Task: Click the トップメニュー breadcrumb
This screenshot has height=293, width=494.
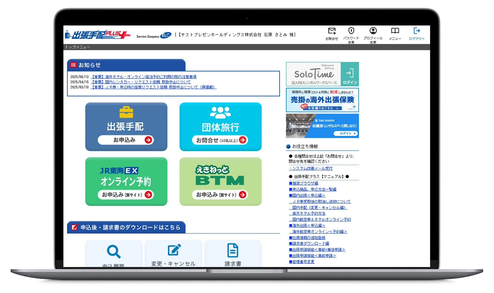Action: coord(78,47)
